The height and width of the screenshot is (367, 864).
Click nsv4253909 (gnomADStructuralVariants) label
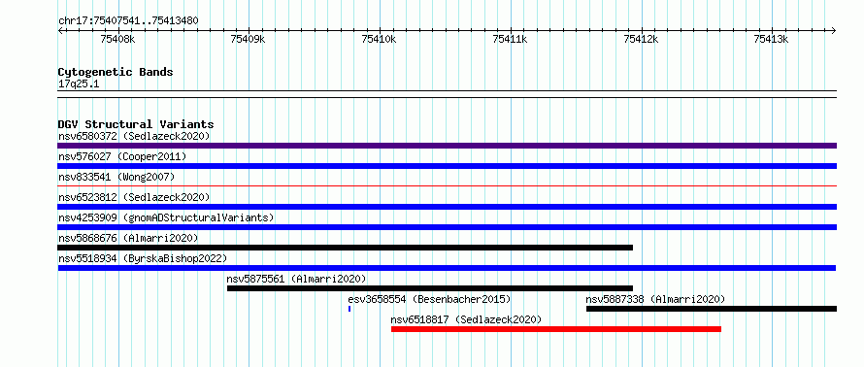166,217
